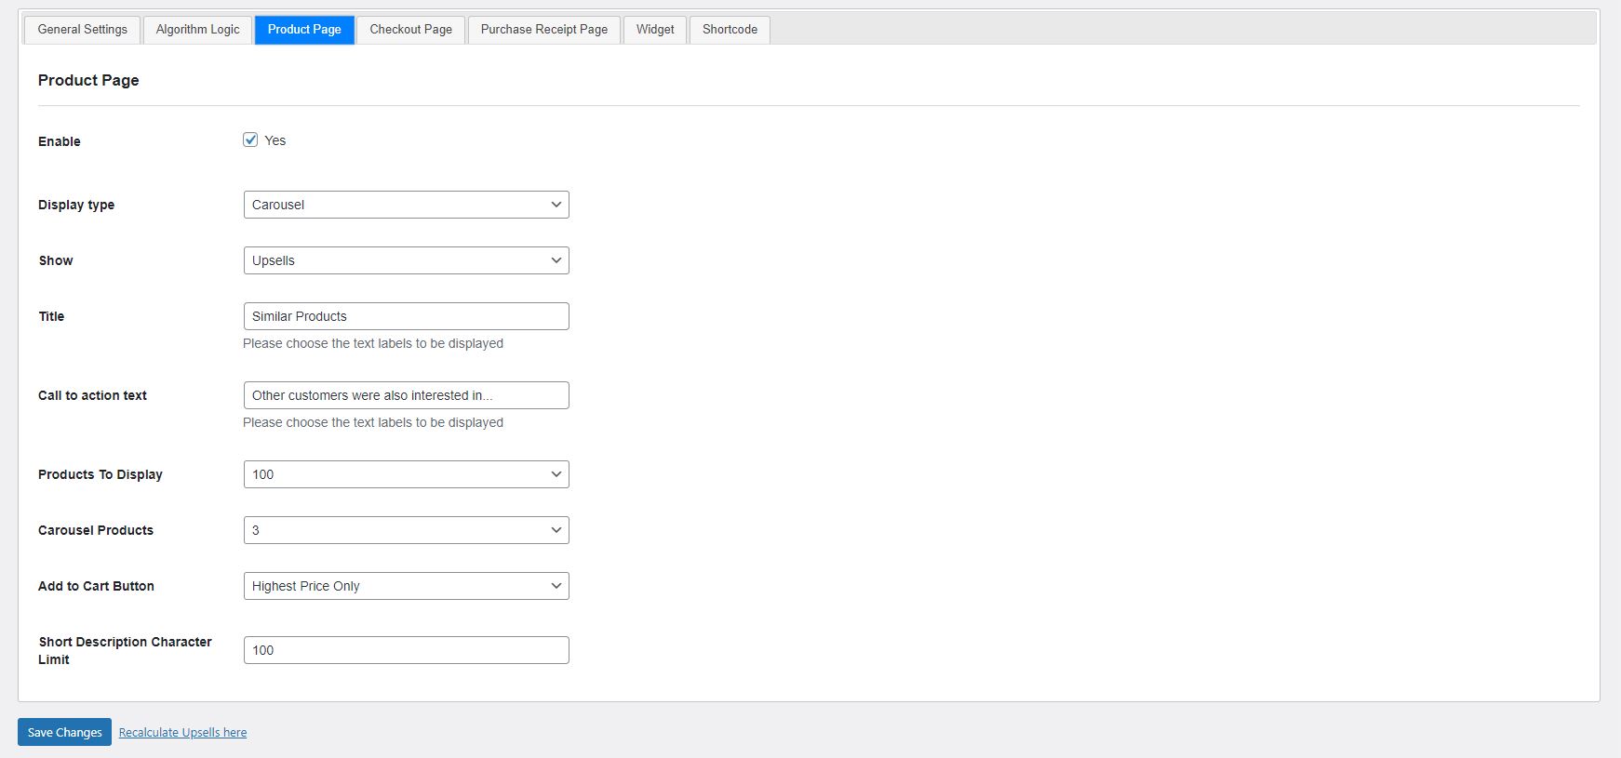This screenshot has height=758, width=1621.
Task: Open the Algorithm Logic tab
Action: (197, 30)
